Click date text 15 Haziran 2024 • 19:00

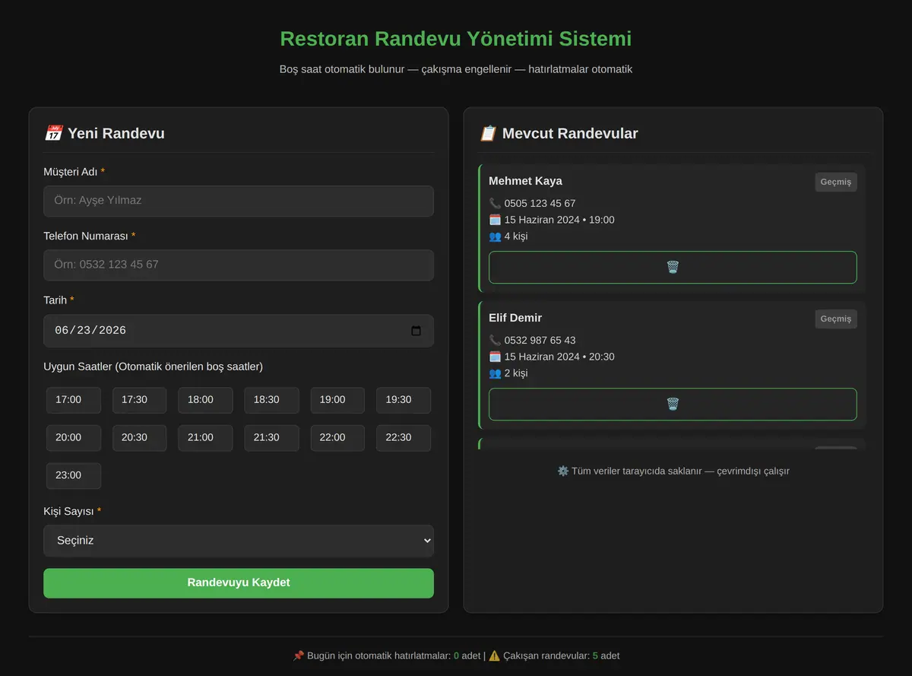pyautogui.click(x=559, y=220)
